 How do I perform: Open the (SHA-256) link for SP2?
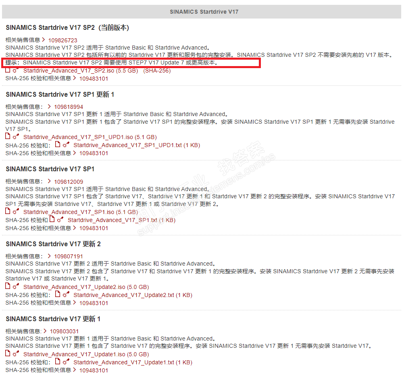[157, 71]
